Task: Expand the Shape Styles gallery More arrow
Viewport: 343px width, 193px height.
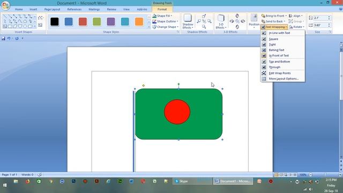Action: coord(149,27)
